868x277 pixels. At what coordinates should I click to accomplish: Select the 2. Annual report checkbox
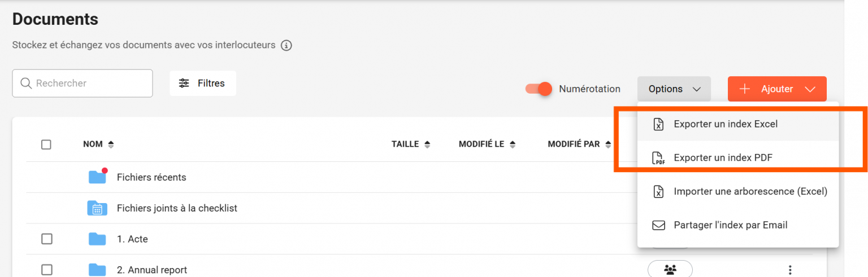pyautogui.click(x=46, y=270)
